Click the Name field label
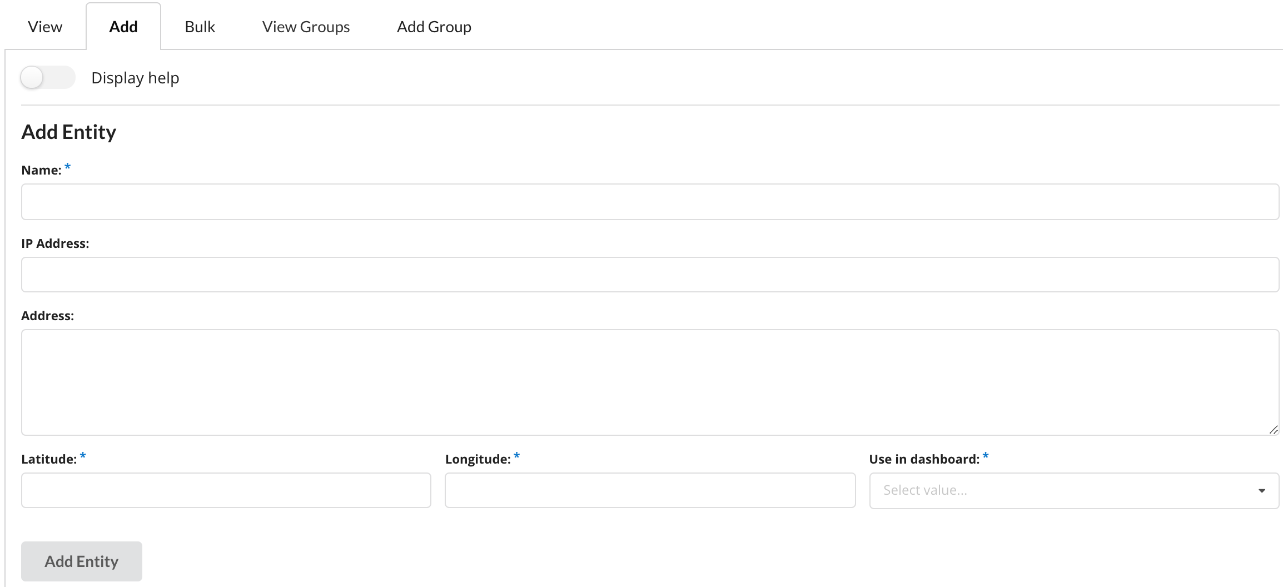The width and height of the screenshot is (1283, 587). tap(41, 170)
